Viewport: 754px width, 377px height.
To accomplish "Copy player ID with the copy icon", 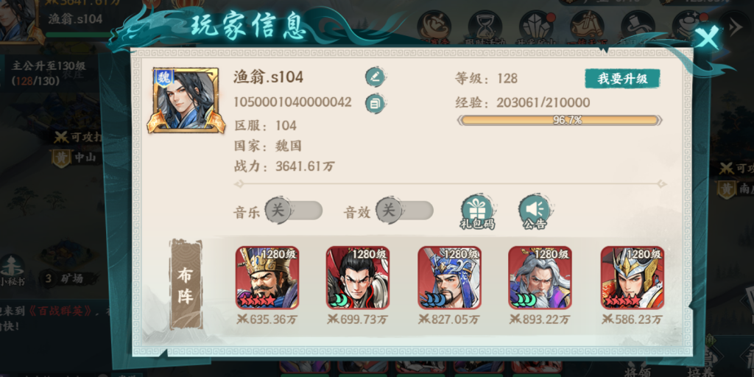I will [376, 103].
